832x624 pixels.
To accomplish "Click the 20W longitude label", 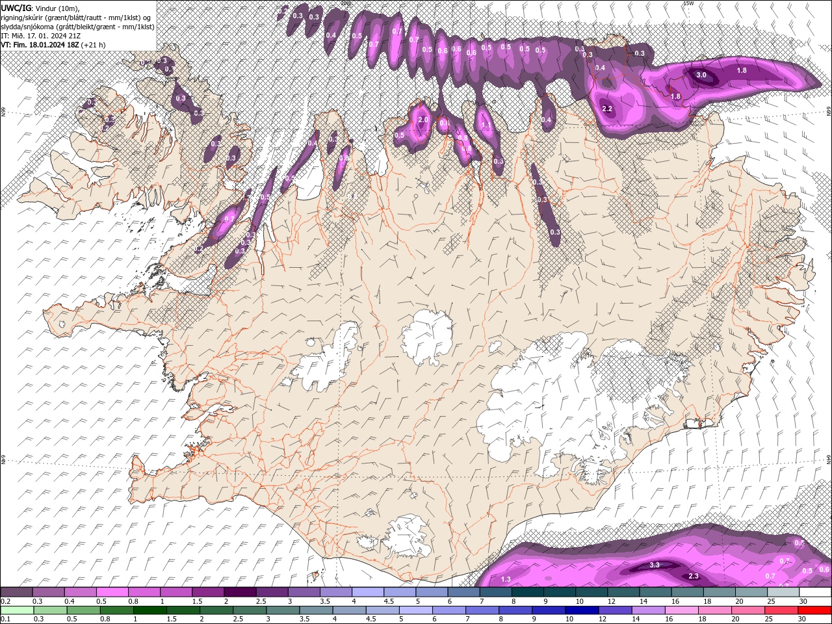I will click(x=345, y=3).
